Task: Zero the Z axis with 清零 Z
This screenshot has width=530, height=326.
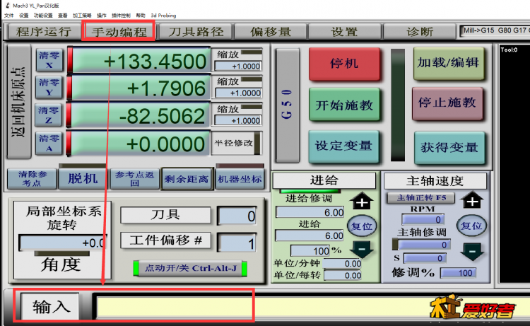Action: point(49,115)
